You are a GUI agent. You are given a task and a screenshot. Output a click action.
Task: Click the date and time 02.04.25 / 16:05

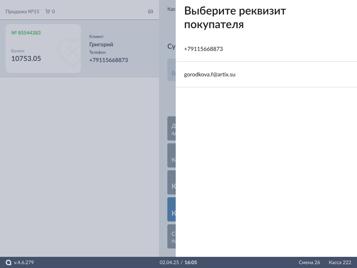178,262
